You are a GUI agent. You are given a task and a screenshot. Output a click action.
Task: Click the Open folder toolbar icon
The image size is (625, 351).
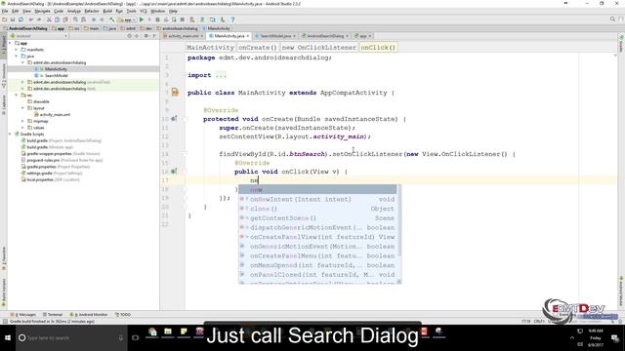[4, 19]
